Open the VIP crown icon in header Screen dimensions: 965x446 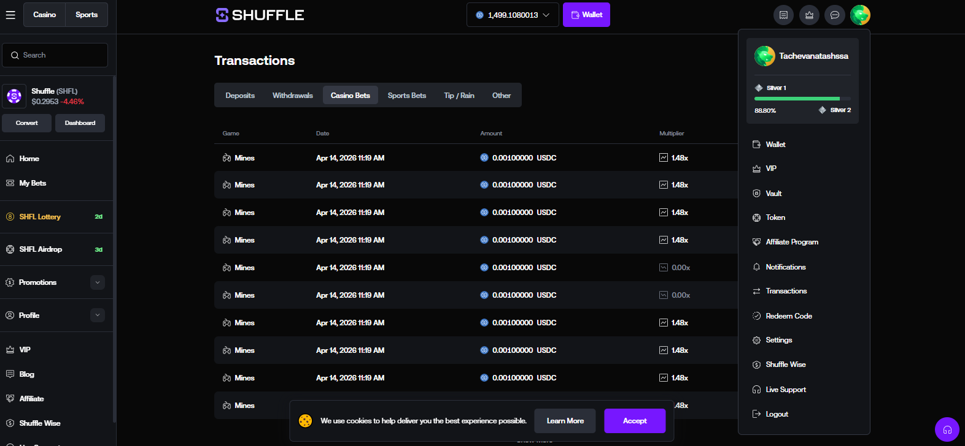(x=809, y=15)
